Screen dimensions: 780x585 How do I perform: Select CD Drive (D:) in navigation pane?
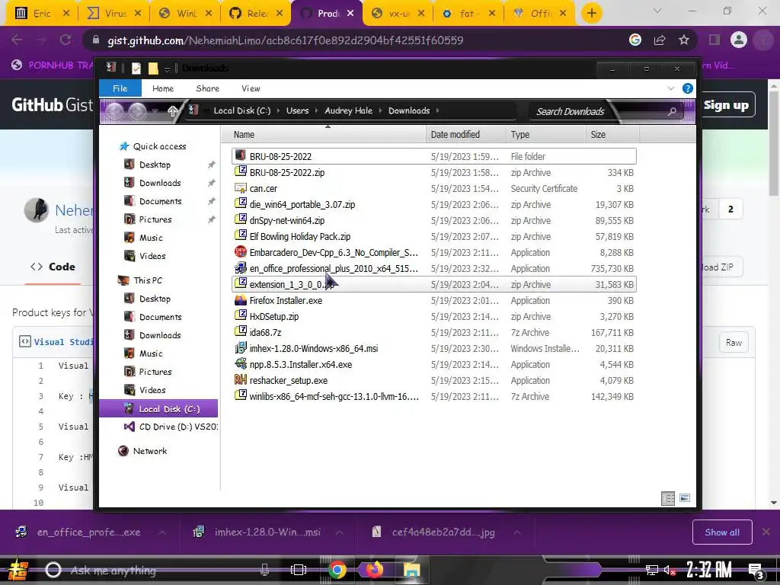pyautogui.click(x=171, y=427)
